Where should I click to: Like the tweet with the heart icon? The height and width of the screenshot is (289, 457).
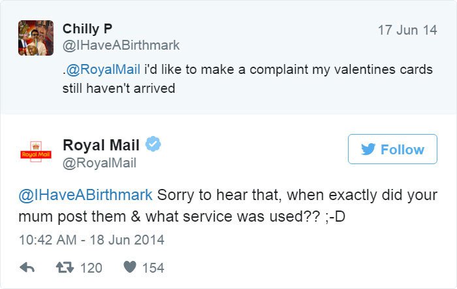click(131, 267)
